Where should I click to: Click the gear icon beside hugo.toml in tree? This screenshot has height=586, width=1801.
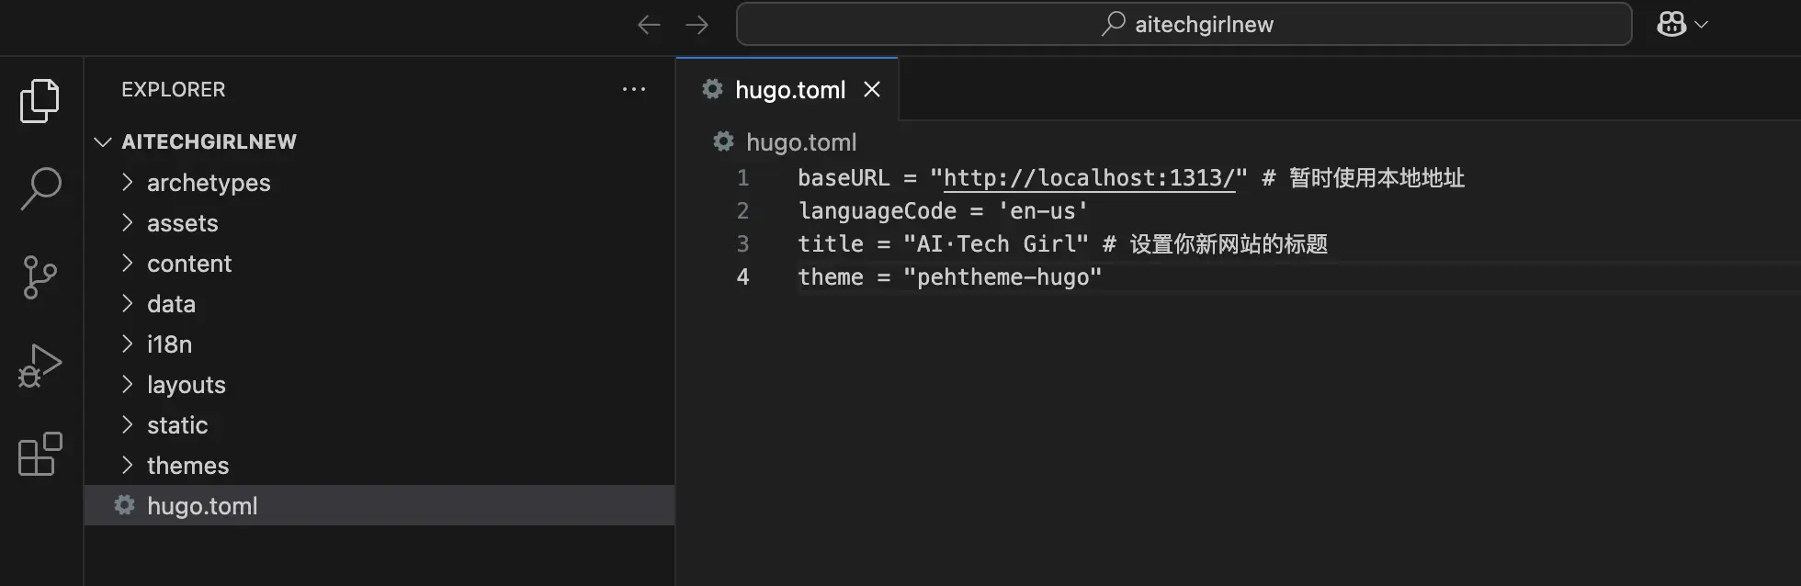(124, 505)
